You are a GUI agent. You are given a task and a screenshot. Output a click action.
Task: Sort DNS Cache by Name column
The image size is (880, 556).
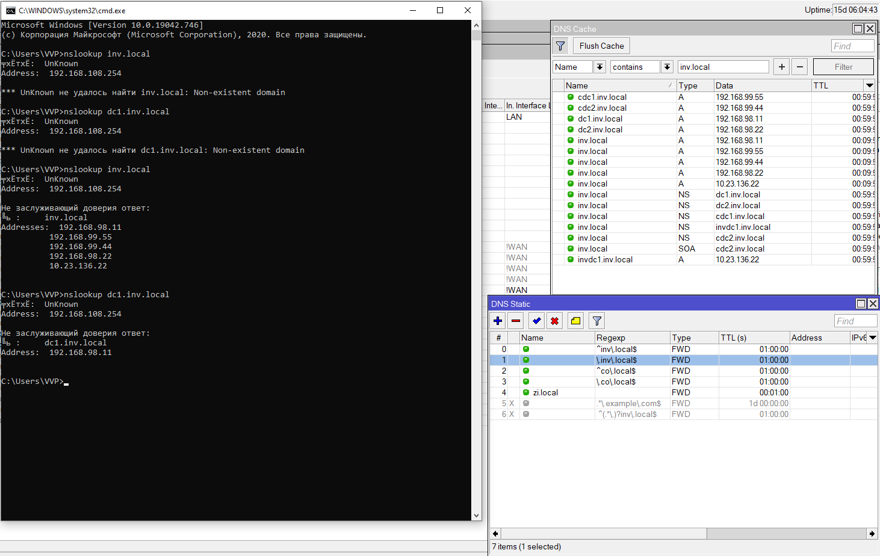point(619,85)
